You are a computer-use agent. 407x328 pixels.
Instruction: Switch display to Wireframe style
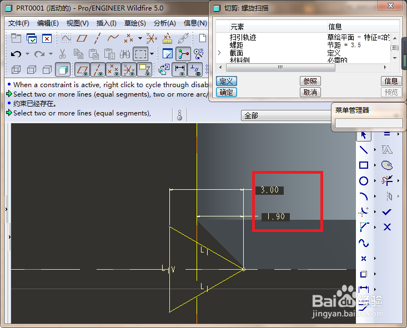tap(16, 69)
